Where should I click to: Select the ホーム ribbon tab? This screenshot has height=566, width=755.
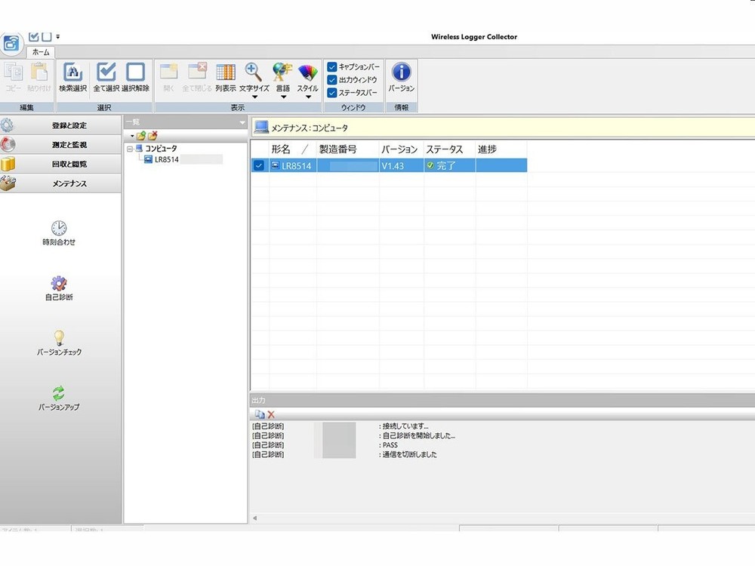41,52
